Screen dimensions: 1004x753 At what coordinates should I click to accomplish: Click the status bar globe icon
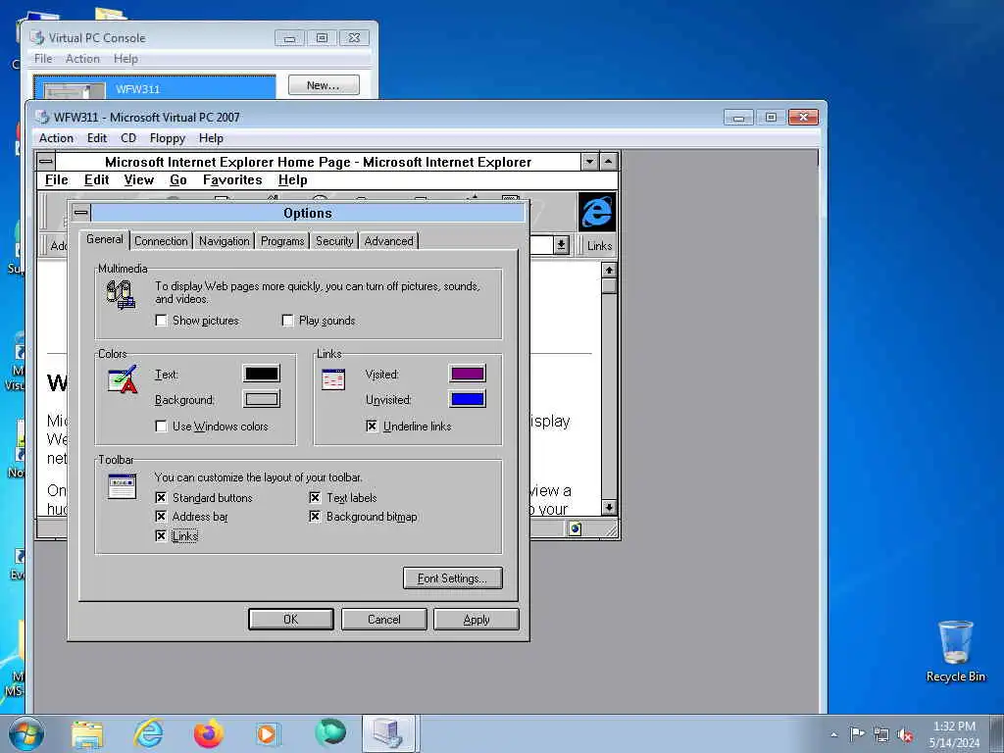click(x=575, y=528)
